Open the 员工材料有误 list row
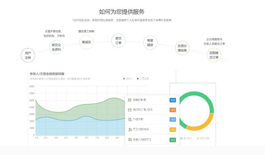Viewport: 265px width, 155px height. coord(152,129)
